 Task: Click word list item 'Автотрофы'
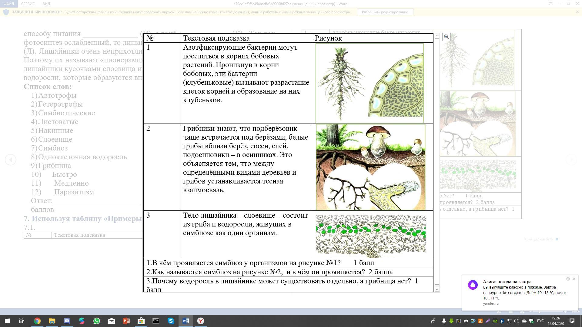[57, 95]
